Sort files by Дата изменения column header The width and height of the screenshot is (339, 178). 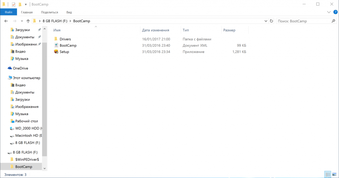pyautogui.click(x=156, y=30)
